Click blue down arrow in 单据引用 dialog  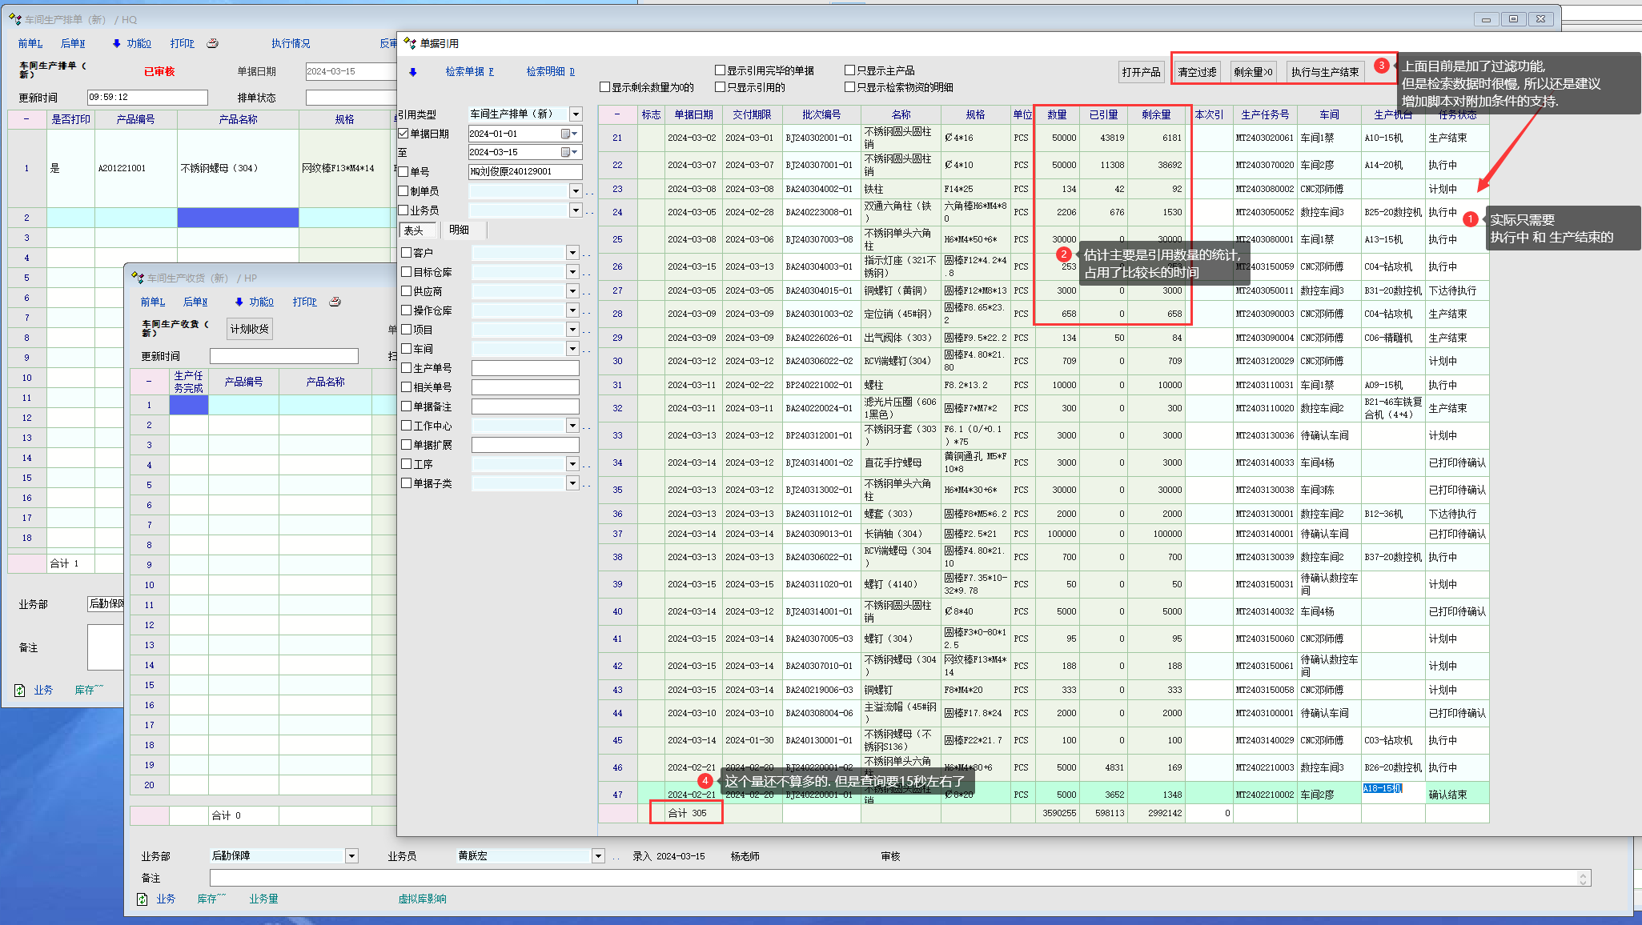pyautogui.click(x=413, y=72)
